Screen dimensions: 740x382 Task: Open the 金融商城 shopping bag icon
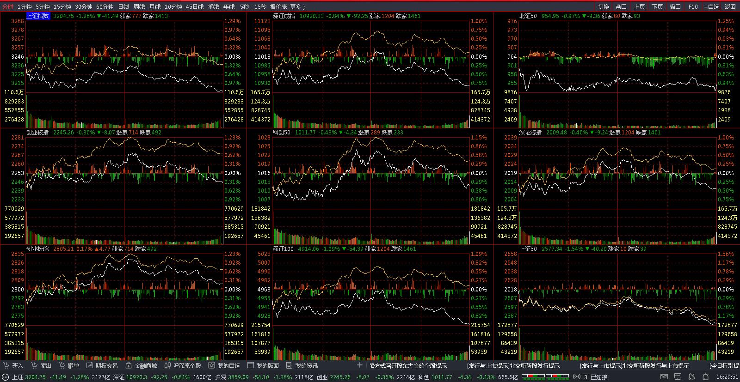(x=129, y=365)
